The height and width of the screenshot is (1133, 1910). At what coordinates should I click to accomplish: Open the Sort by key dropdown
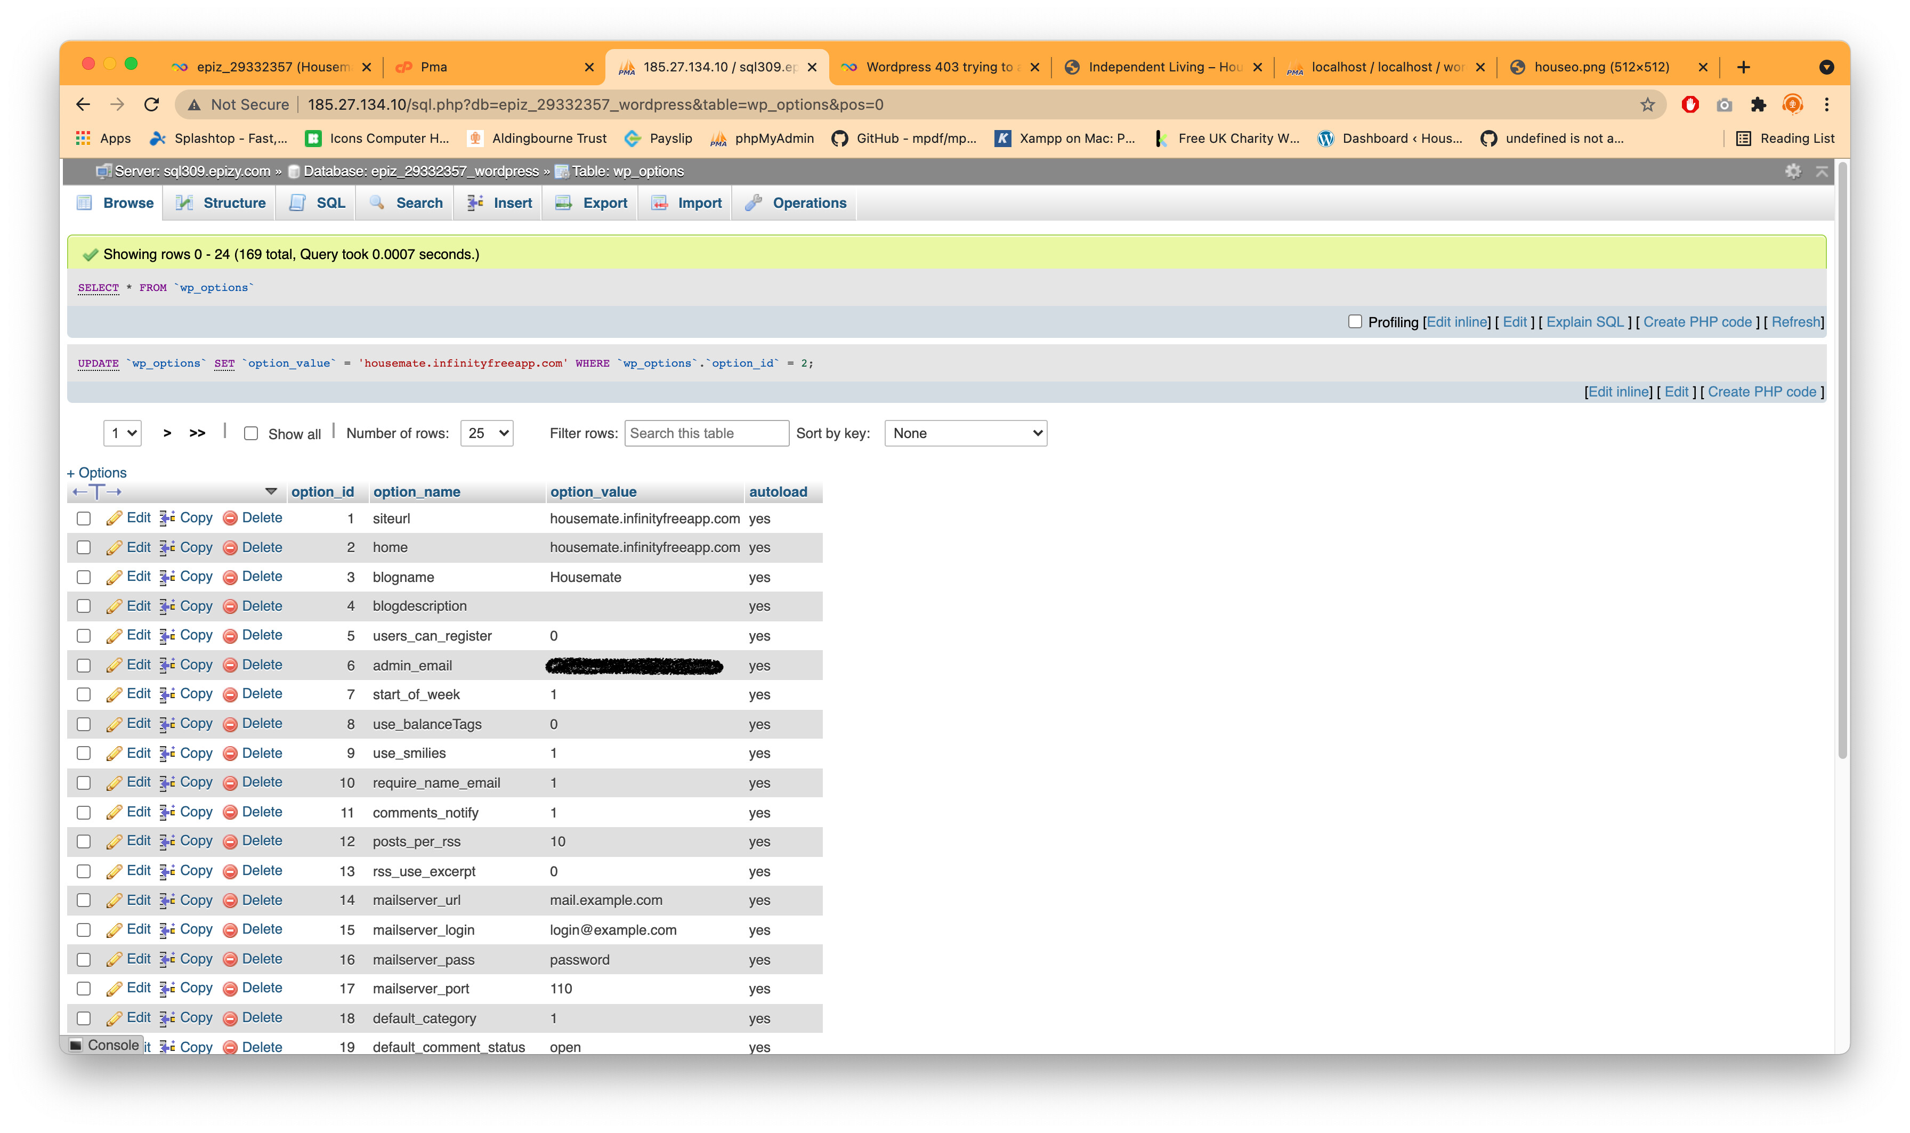click(965, 434)
